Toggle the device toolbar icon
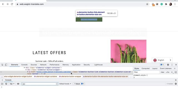 [6, 65]
